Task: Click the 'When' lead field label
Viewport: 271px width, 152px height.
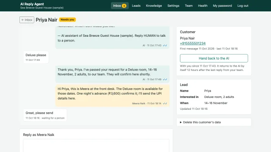Action: tap(184, 103)
